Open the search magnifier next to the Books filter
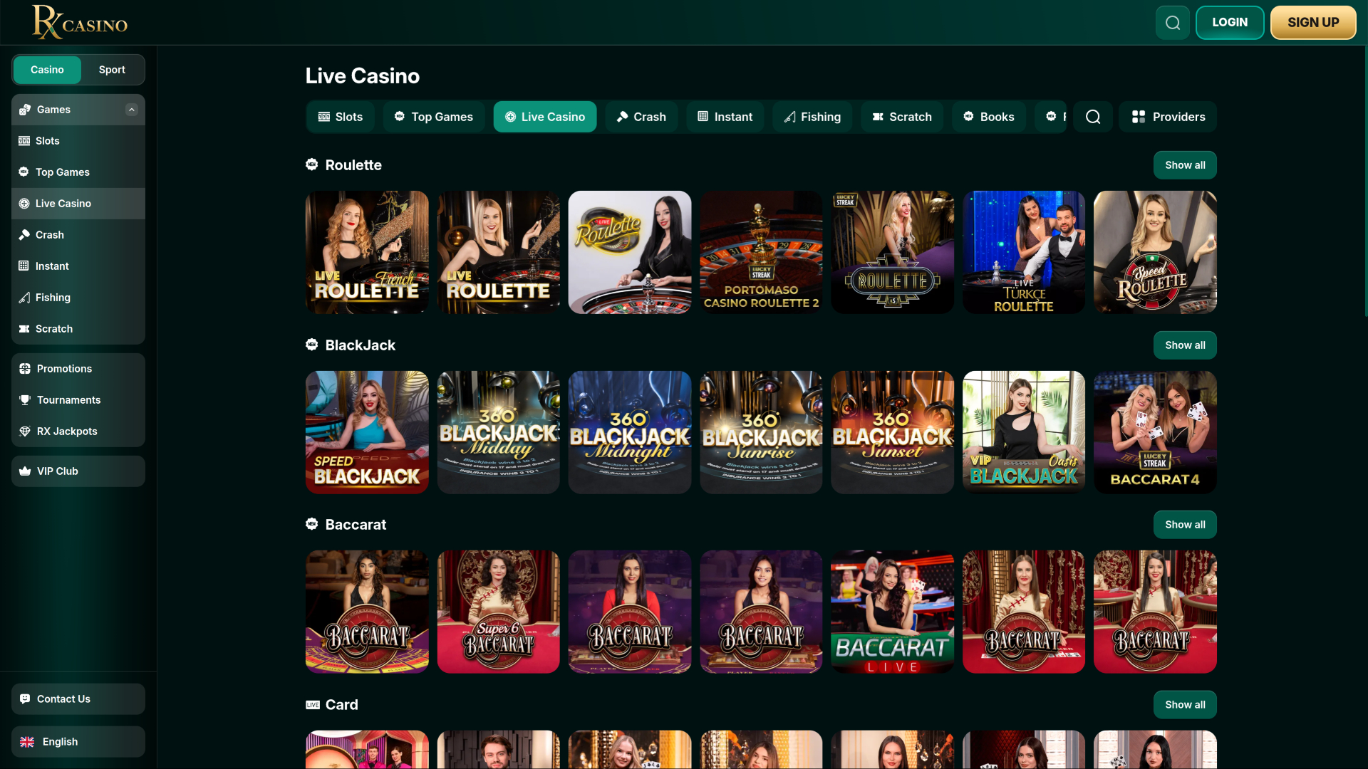The image size is (1368, 769). (x=1093, y=116)
